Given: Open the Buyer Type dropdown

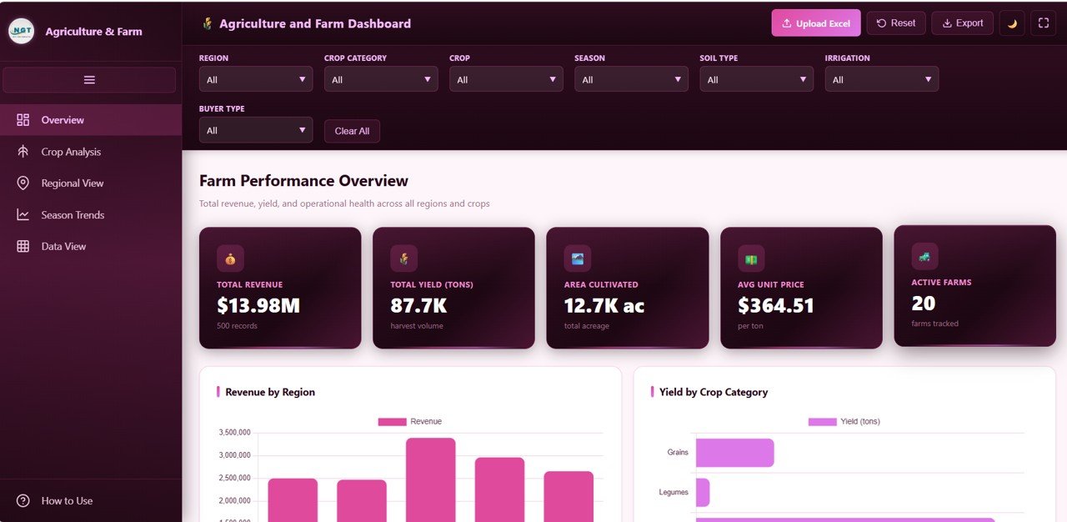Looking at the screenshot, I should [x=255, y=130].
